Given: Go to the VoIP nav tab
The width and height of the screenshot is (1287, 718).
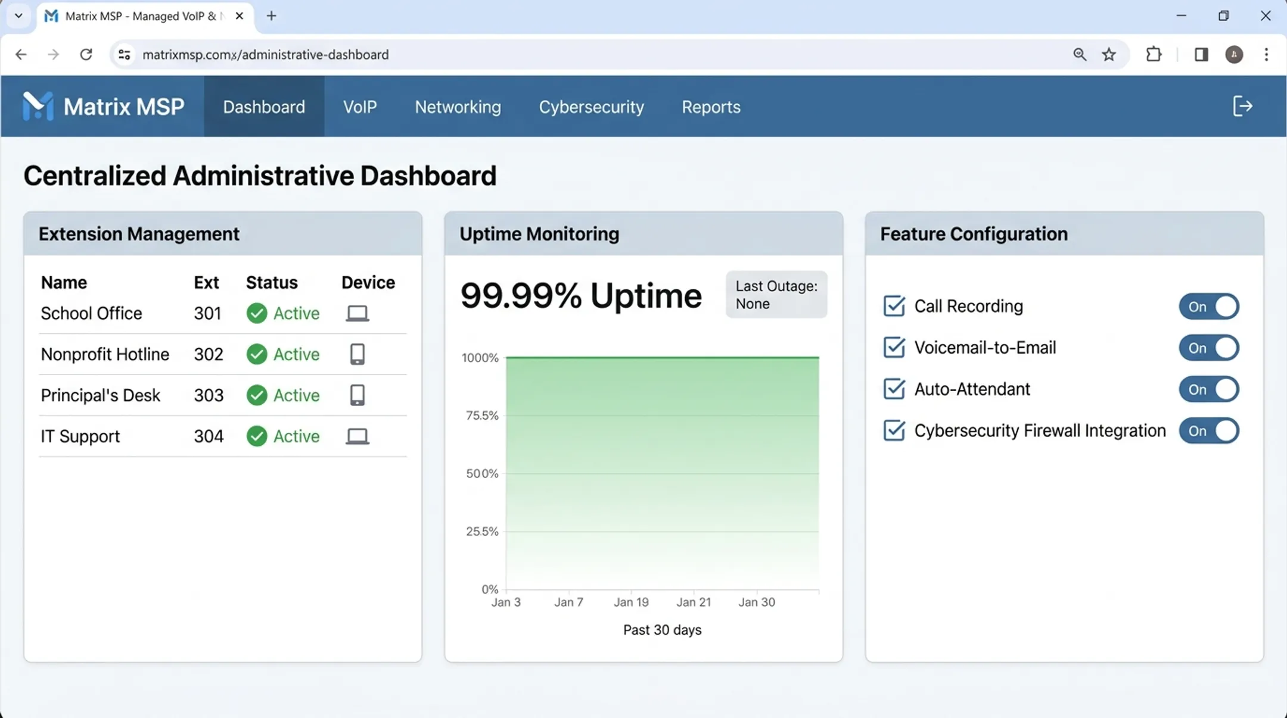Looking at the screenshot, I should (x=360, y=107).
